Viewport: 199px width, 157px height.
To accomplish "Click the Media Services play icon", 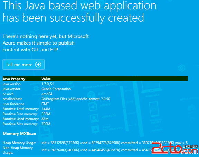I will (x=182, y=68).
